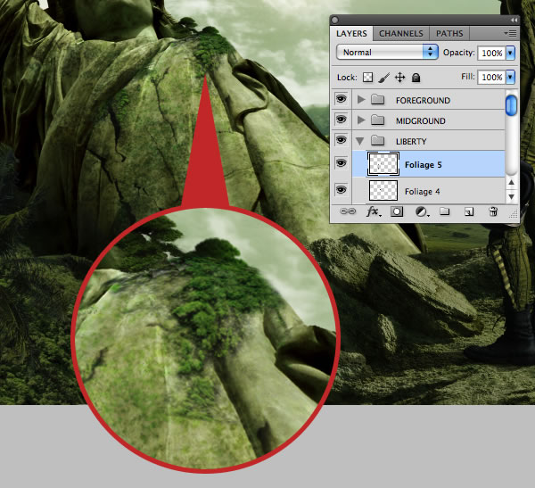Switch to the CHANNELS tab
This screenshot has width=535, height=488.
click(401, 34)
